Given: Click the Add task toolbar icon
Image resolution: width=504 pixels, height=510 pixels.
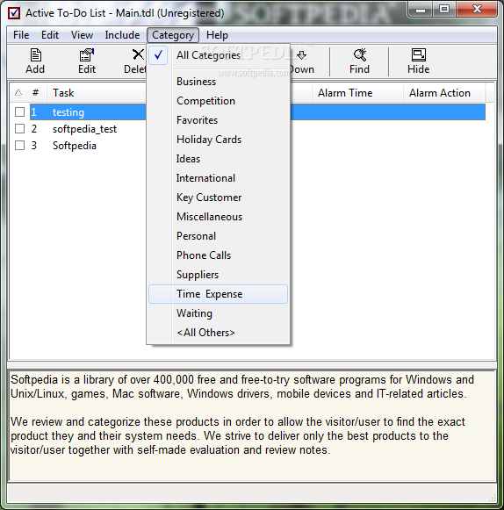Looking at the screenshot, I should click(35, 61).
